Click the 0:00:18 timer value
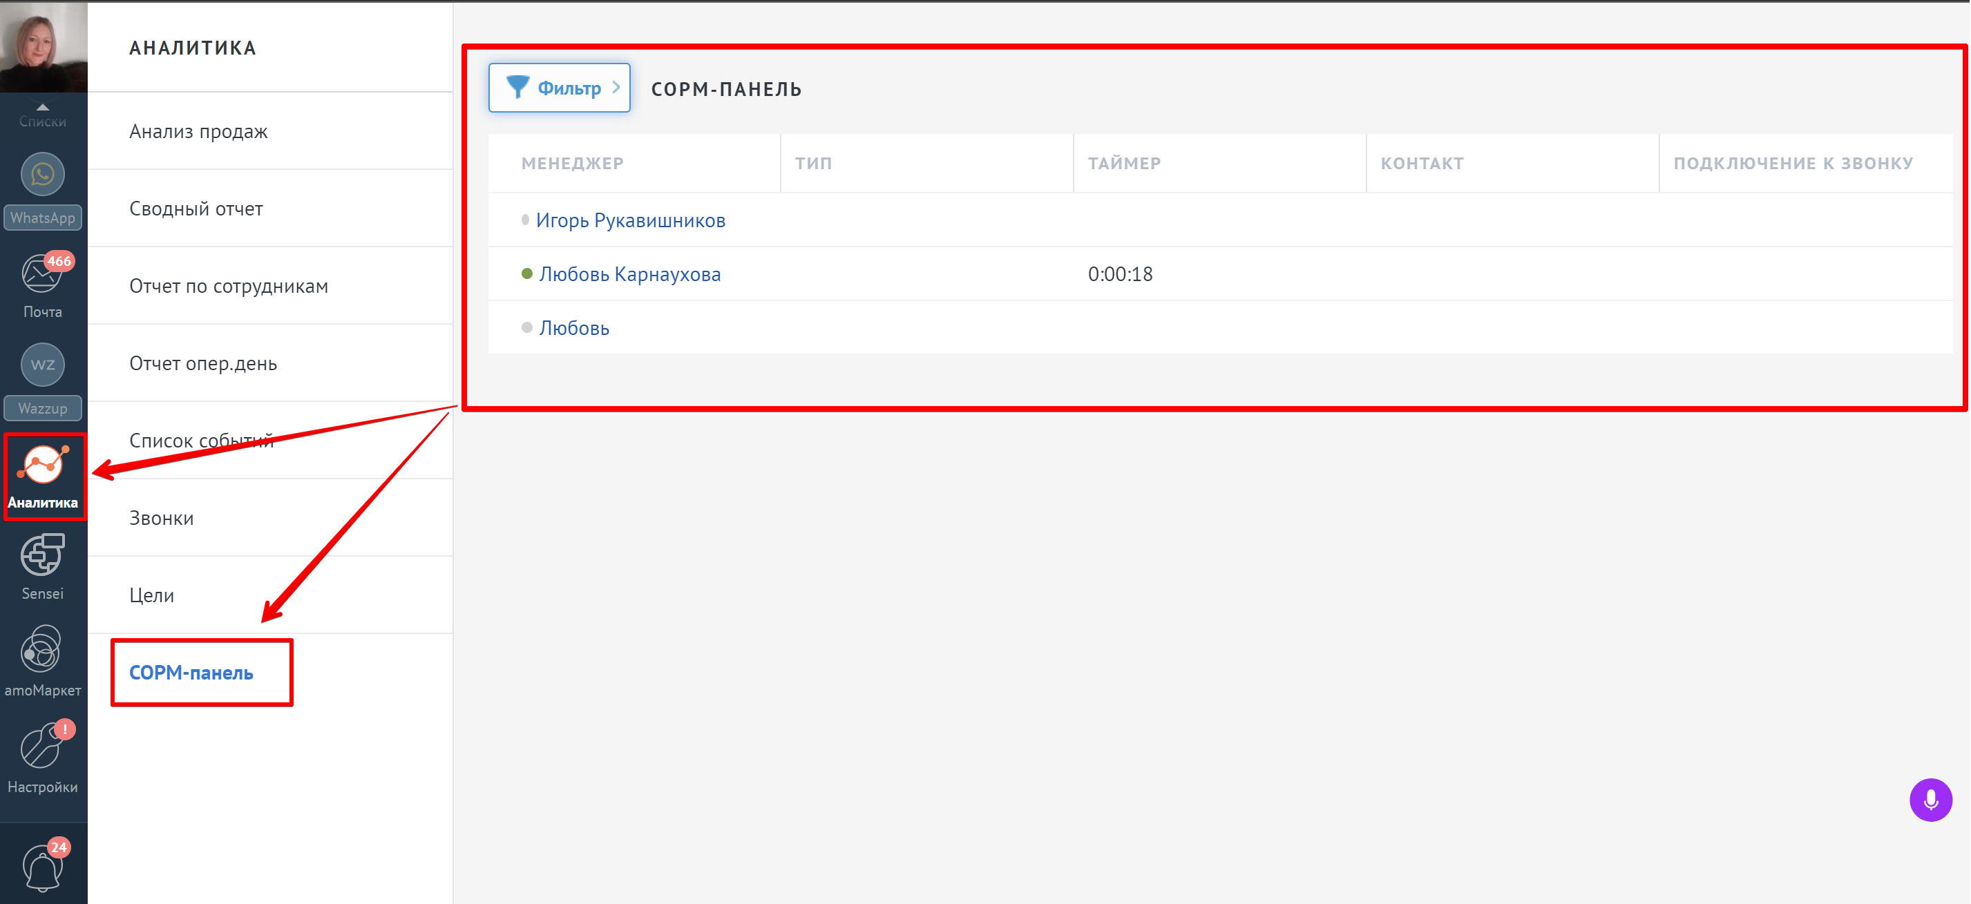 point(1120,273)
